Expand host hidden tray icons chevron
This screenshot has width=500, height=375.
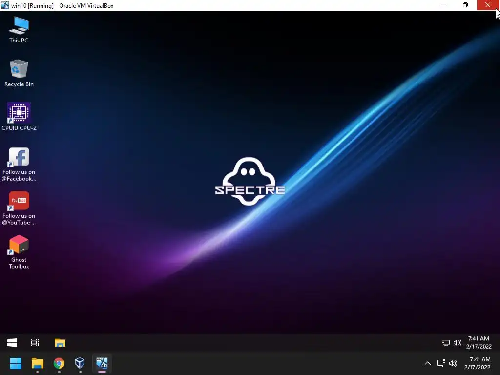[x=428, y=363]
